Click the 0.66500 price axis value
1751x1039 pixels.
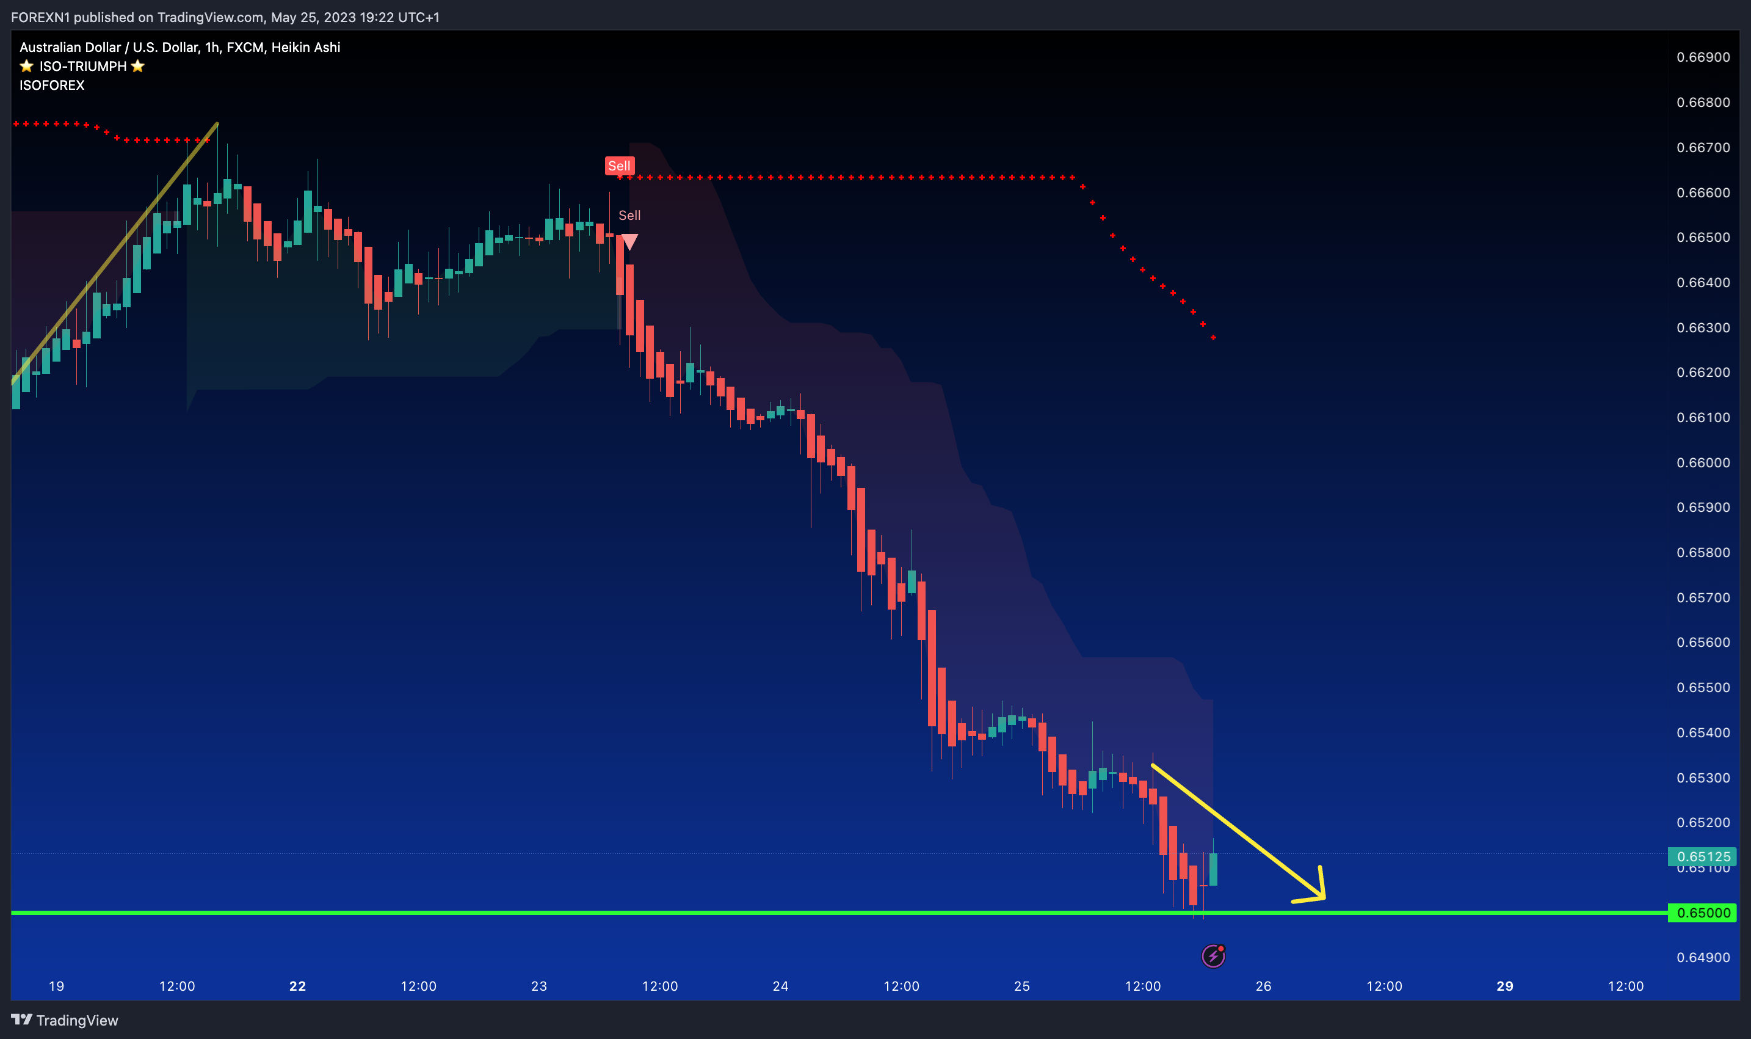pyautogui.click(x=1703, y=236)
